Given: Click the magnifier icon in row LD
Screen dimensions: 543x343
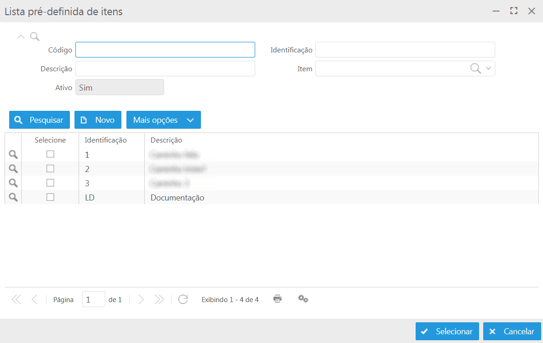Looking at the screenshot, I should [13, 197].
